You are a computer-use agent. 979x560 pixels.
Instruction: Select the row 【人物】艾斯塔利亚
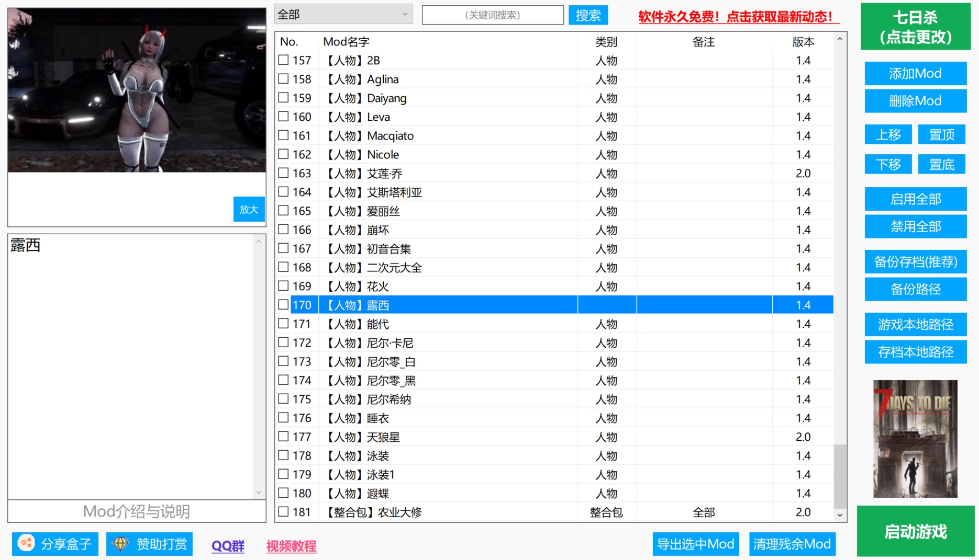coord(555,192)
